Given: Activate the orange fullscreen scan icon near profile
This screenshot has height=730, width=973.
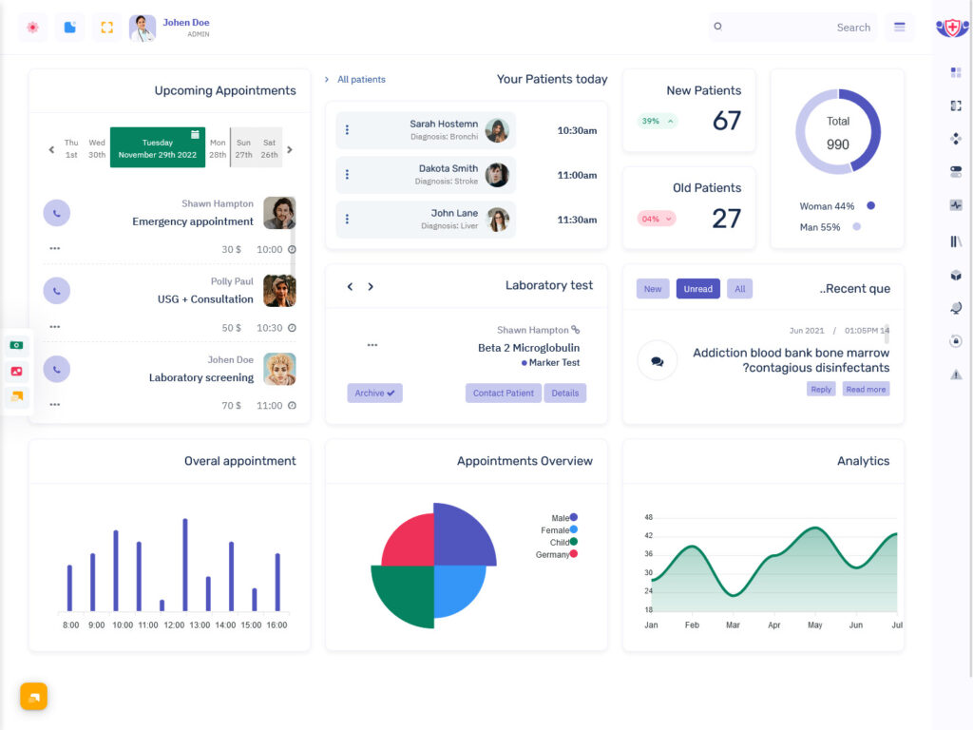Looking at the screenshot, I should coord(105,28).
